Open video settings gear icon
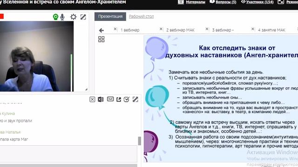 74,17
